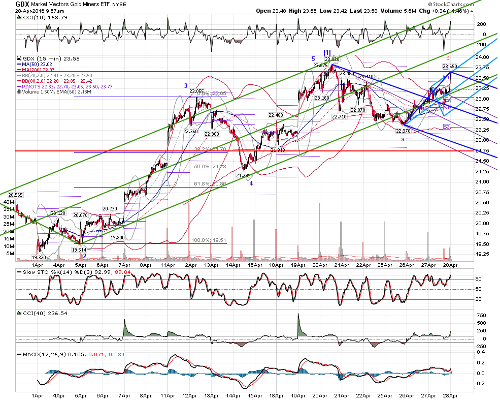Screen dimensions: 500x403
Task: Click the red wave label b
Action: click(x=448, y=58)
